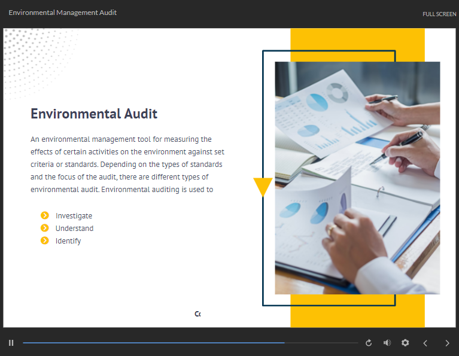Image resolution: width=459 pixels, height=356 pixels.
Task: Mute the audio with speaker icon
Action: coord(387,343)
